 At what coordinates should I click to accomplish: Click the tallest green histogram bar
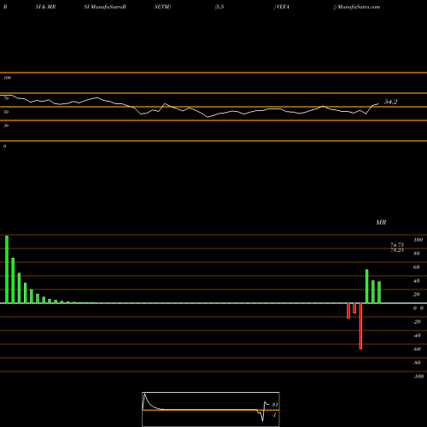click(x=7, y=269)
